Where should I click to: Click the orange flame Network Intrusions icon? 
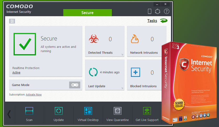tap(135, 39)
